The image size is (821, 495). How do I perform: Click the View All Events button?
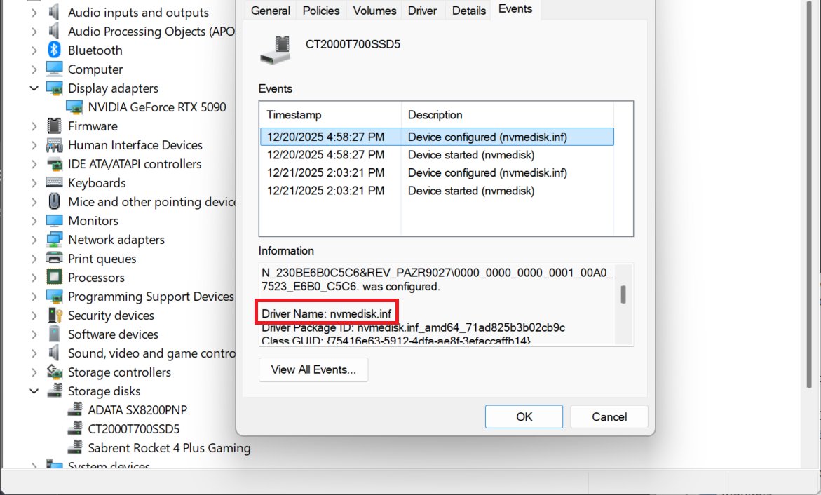click(x=313, y=369)
